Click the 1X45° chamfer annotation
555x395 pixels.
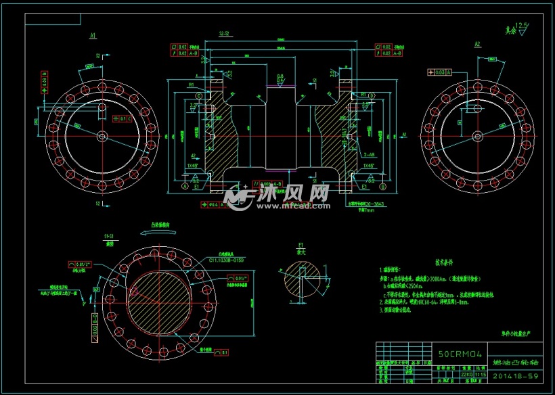[369, 166]
